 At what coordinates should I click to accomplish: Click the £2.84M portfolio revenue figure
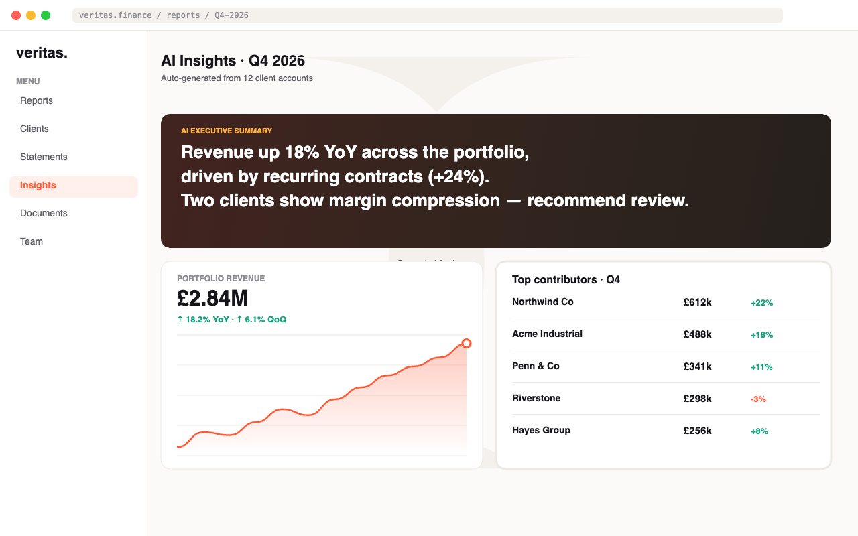[x=212, y=298]
